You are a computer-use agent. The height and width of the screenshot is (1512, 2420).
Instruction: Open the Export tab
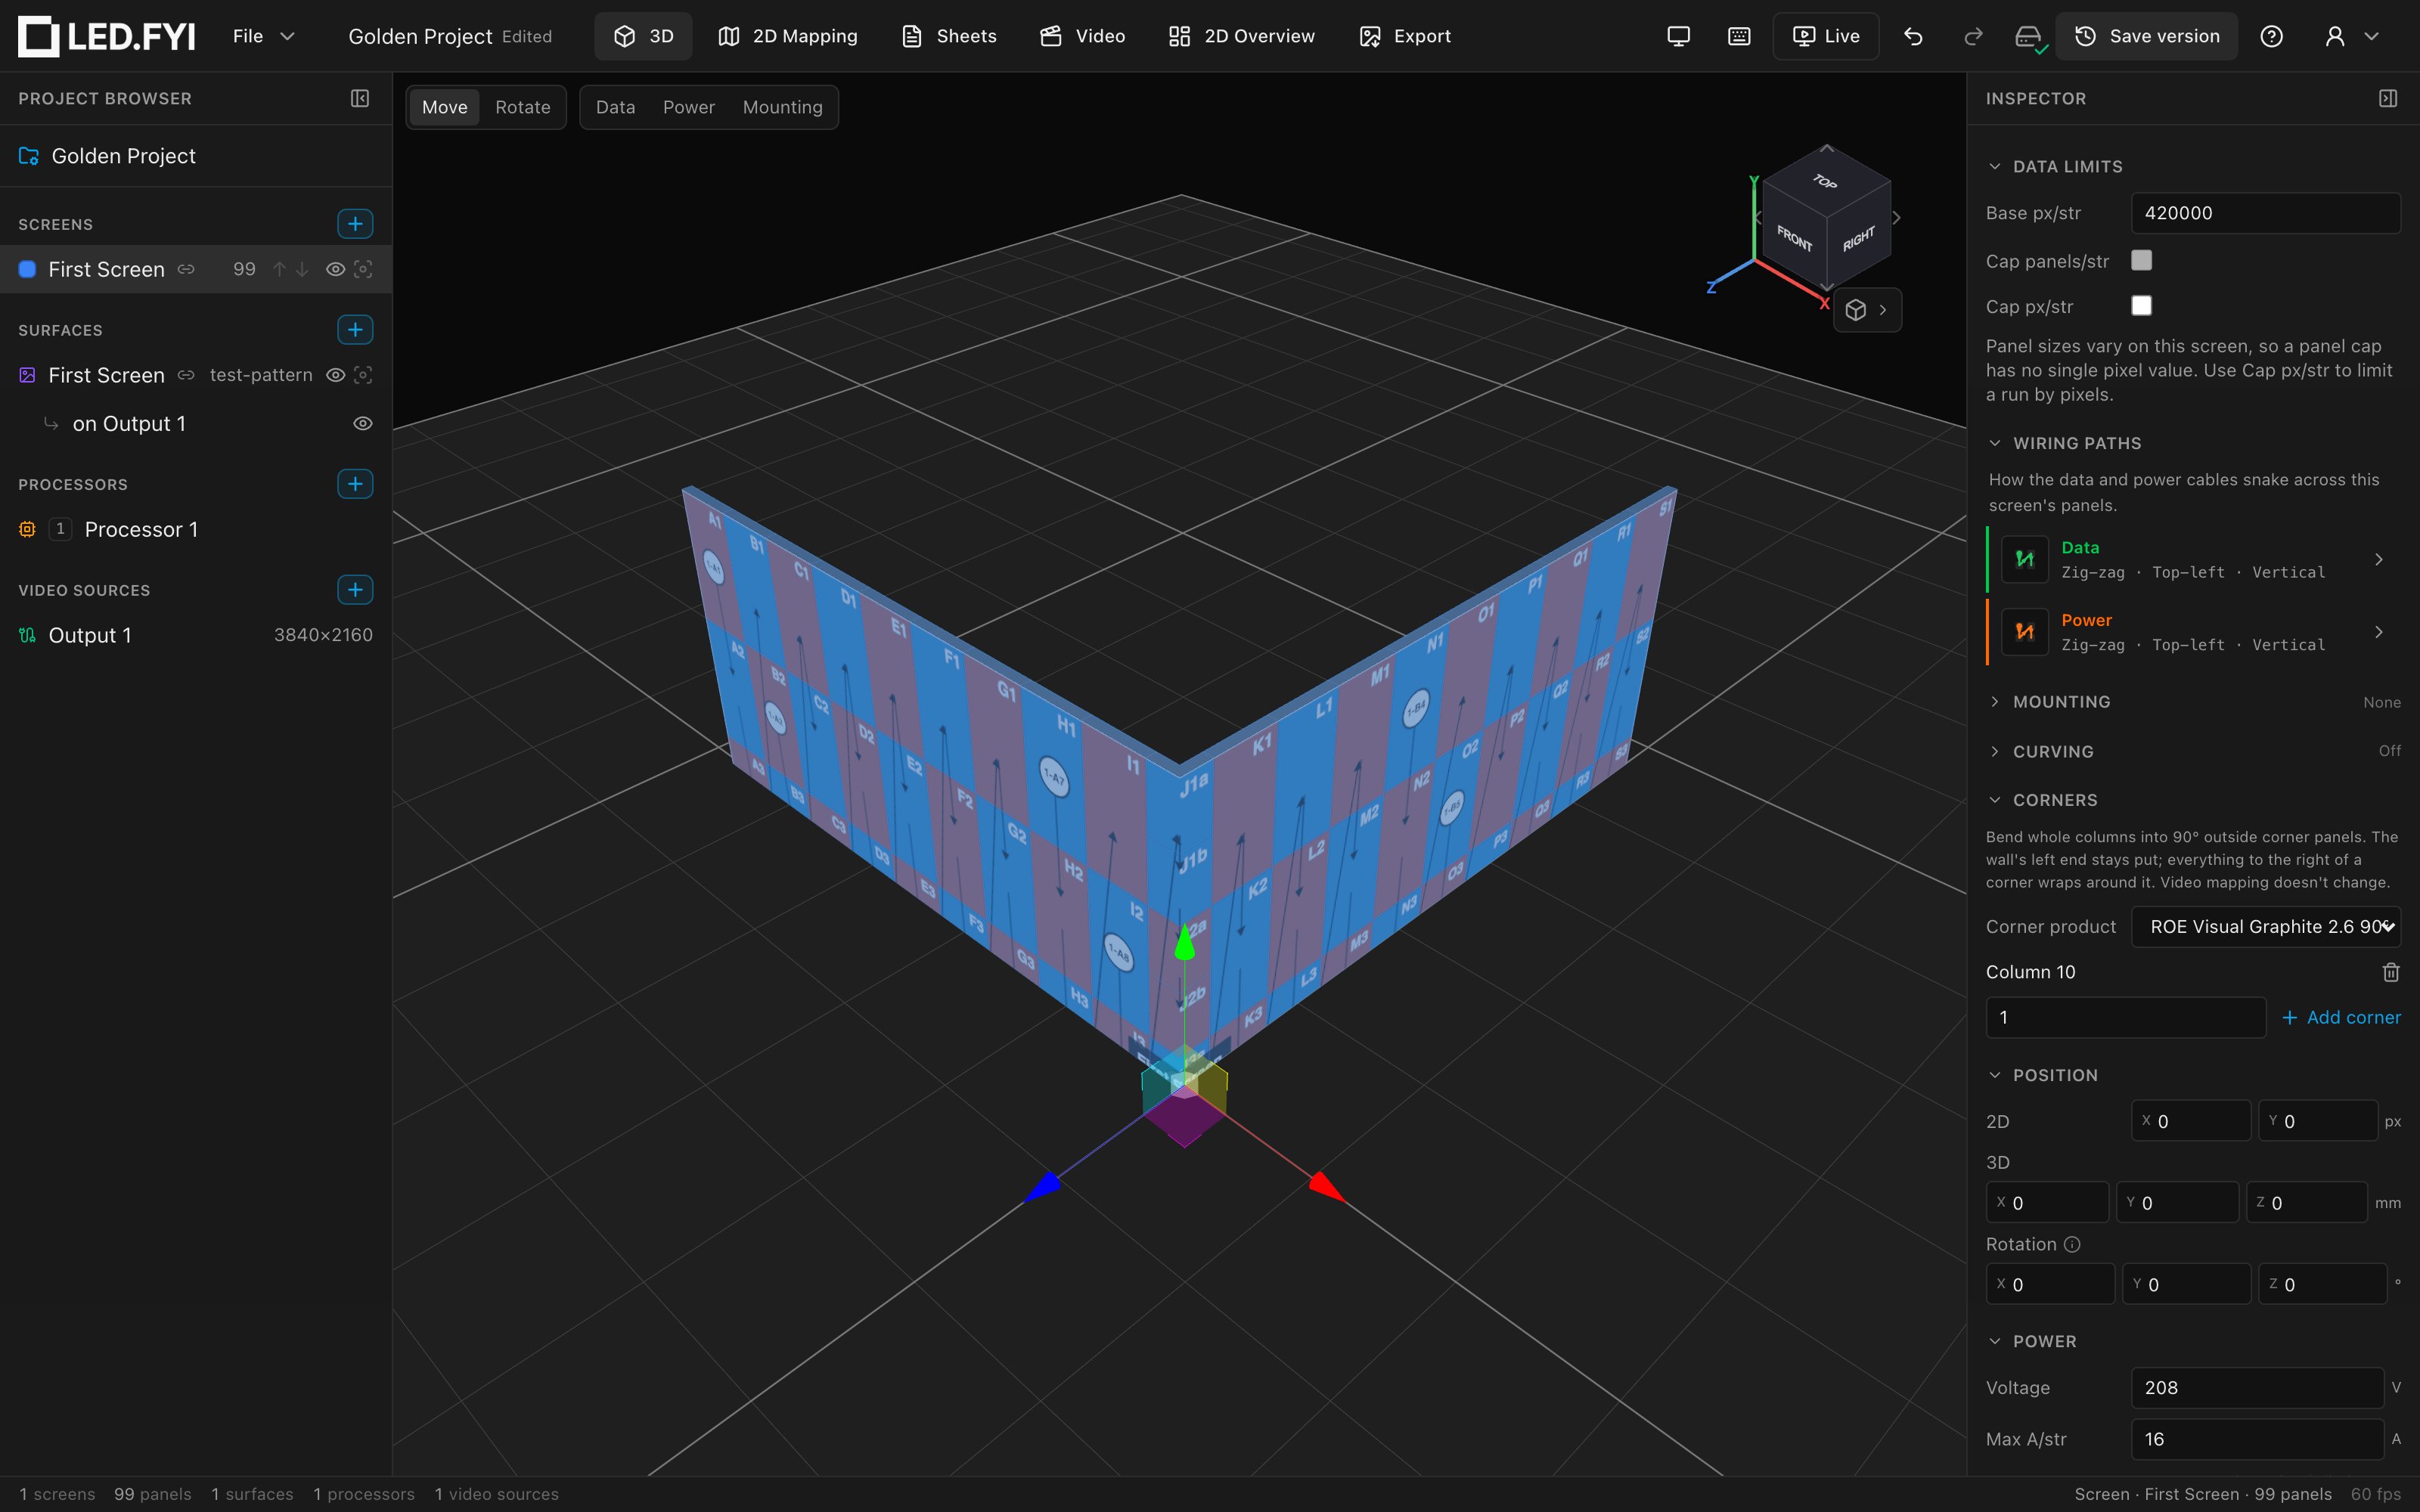pyautogui.click(x=1405, y=36)
